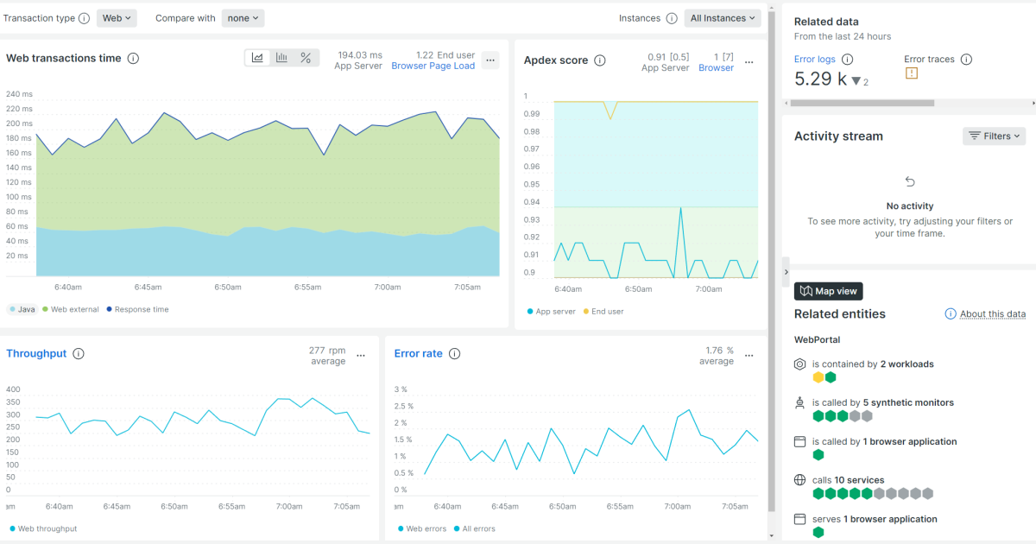1036x544 pixels.
Task: Open the All Instances dropdown
Action: click(722, 17)
